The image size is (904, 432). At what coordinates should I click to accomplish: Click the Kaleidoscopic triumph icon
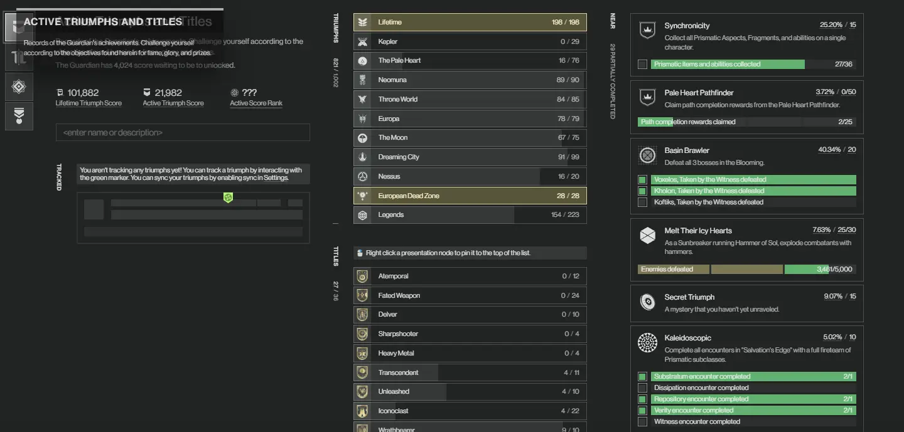[647, 343]
